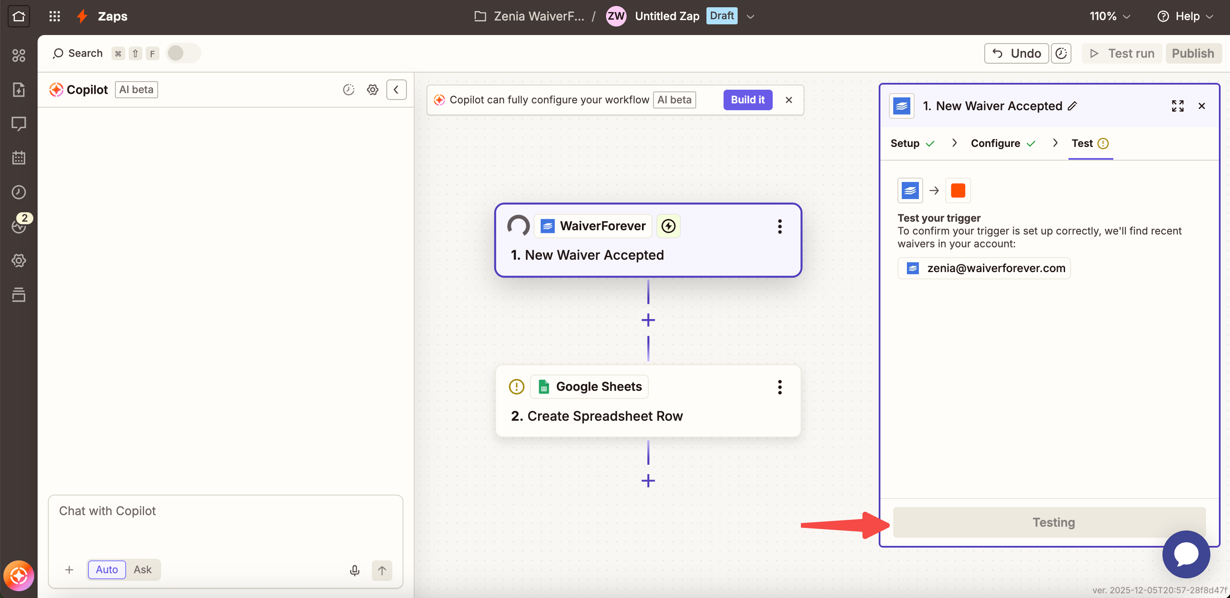Open the apps grid menu
This screenshot has height=598, width=1230.
(x=54, y=16)
